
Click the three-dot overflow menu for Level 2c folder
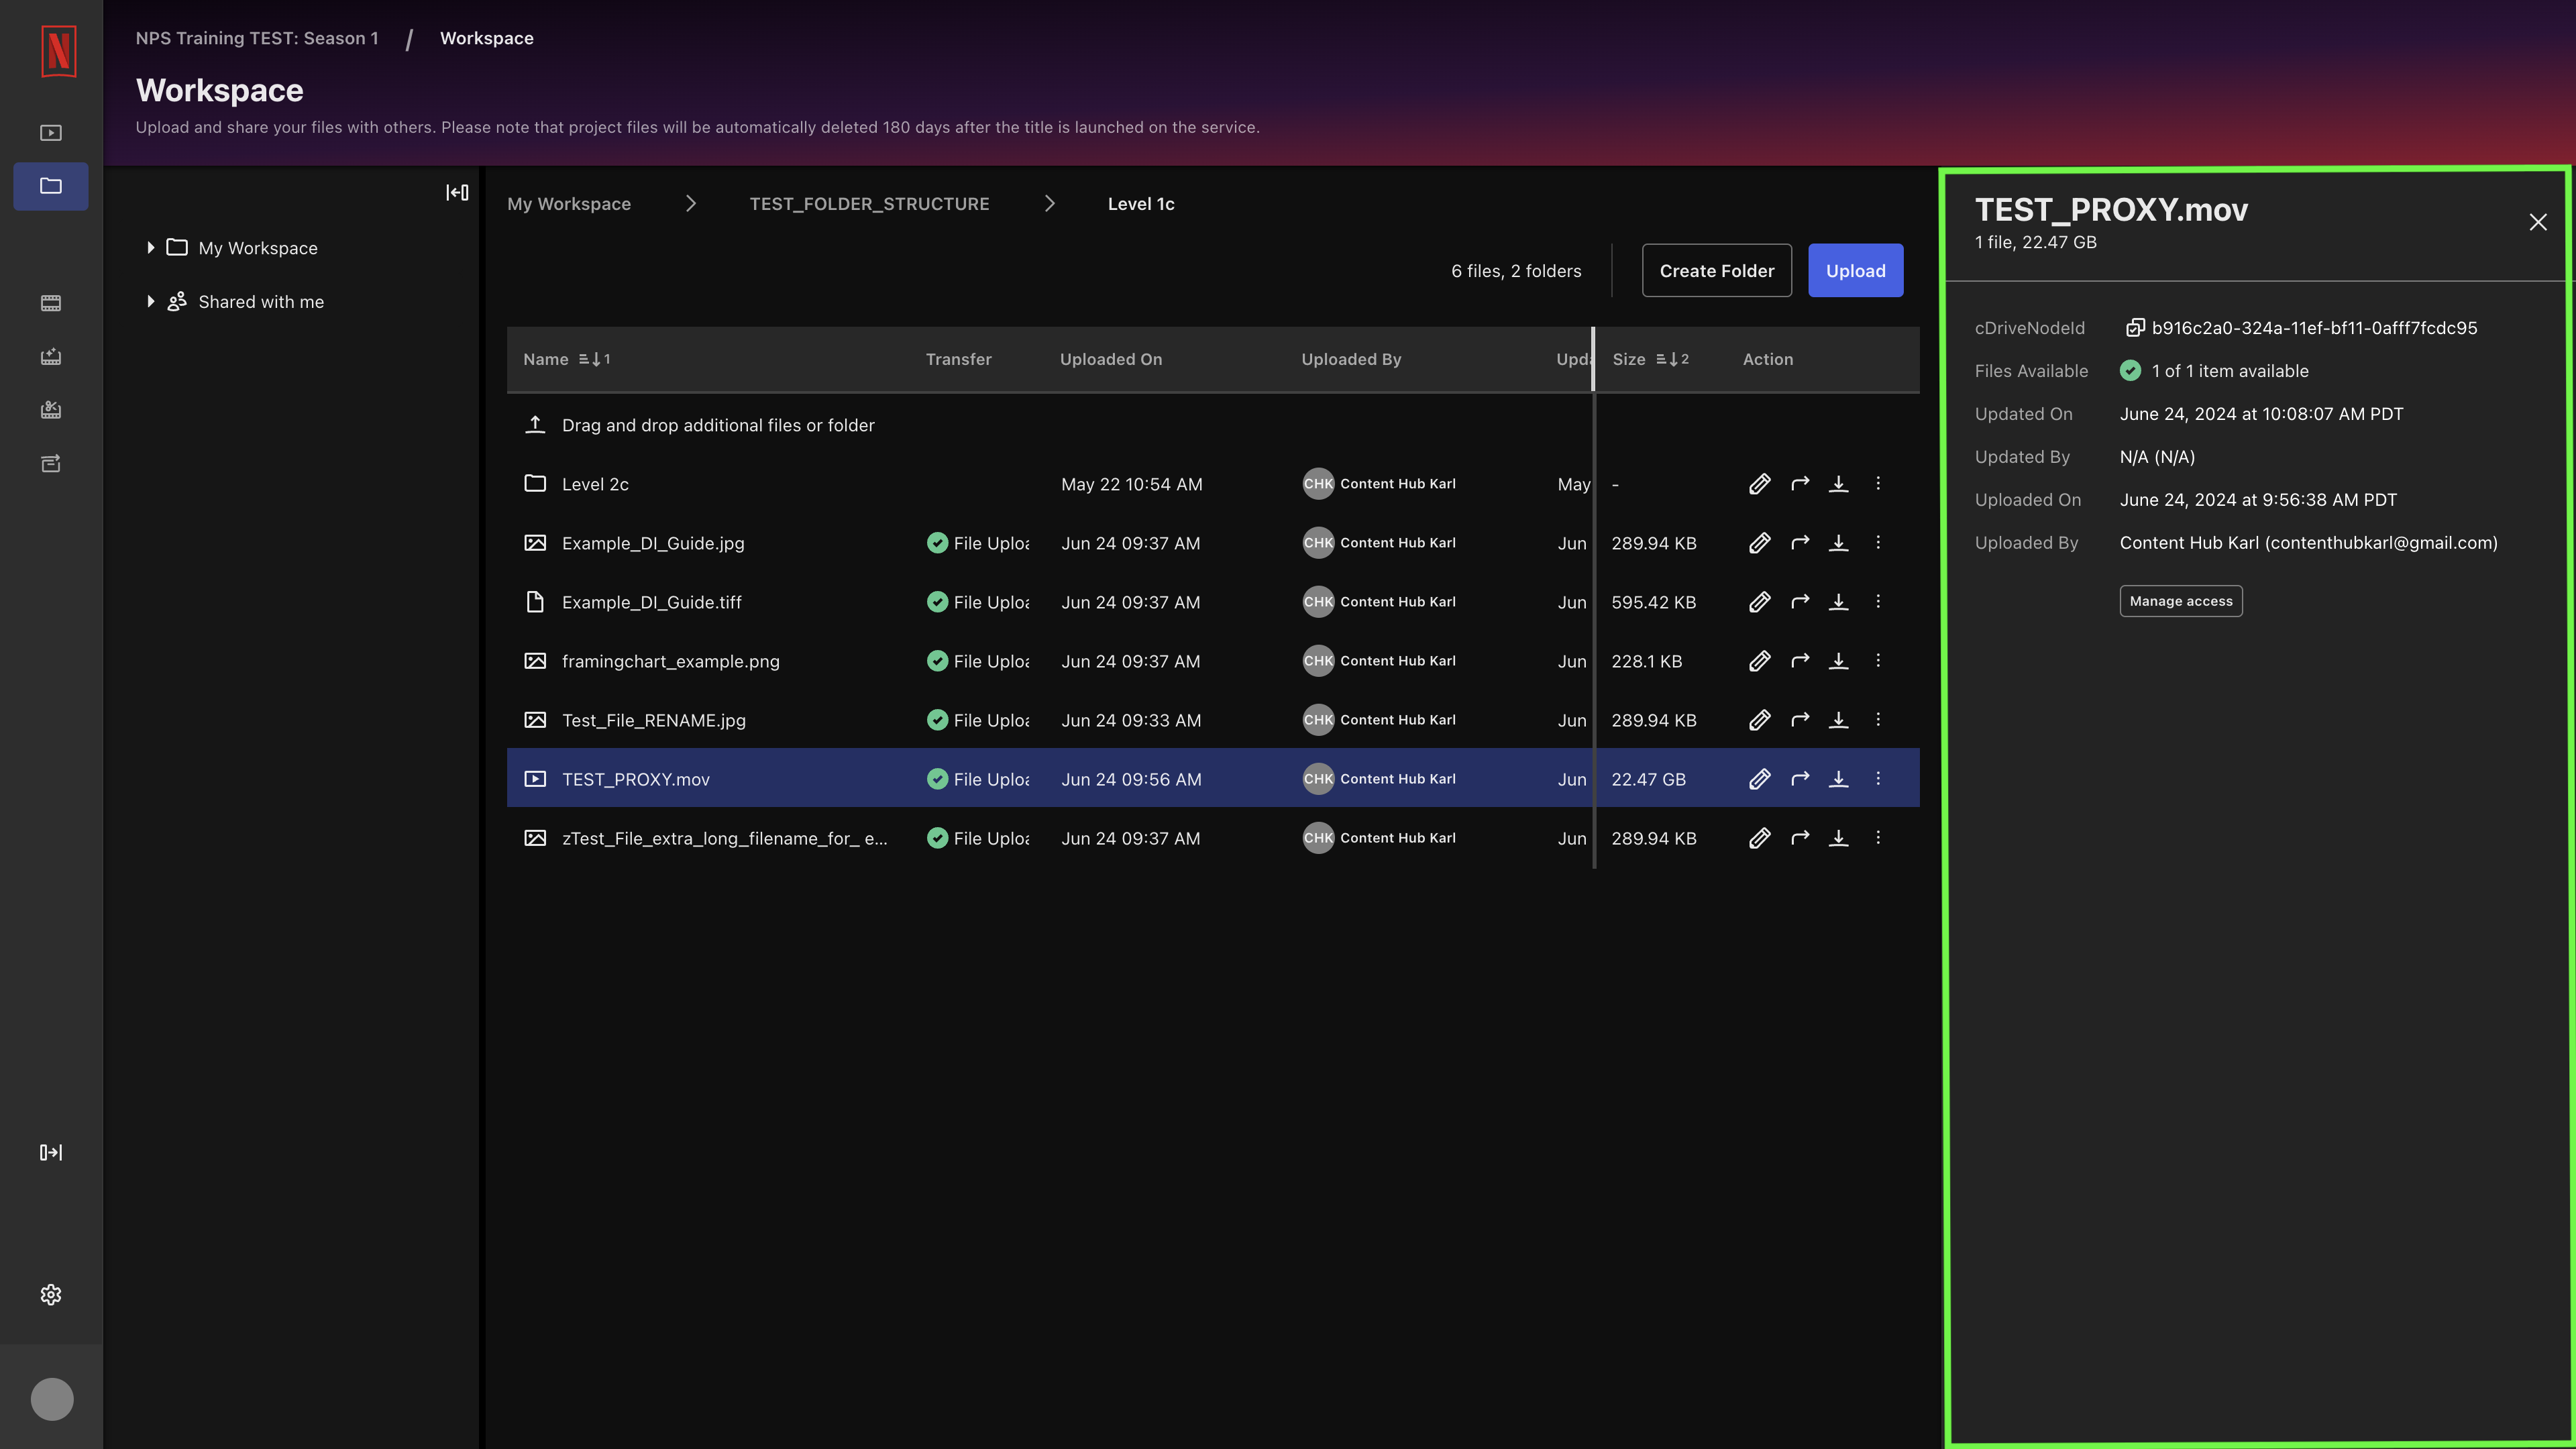pos(1881,483)
